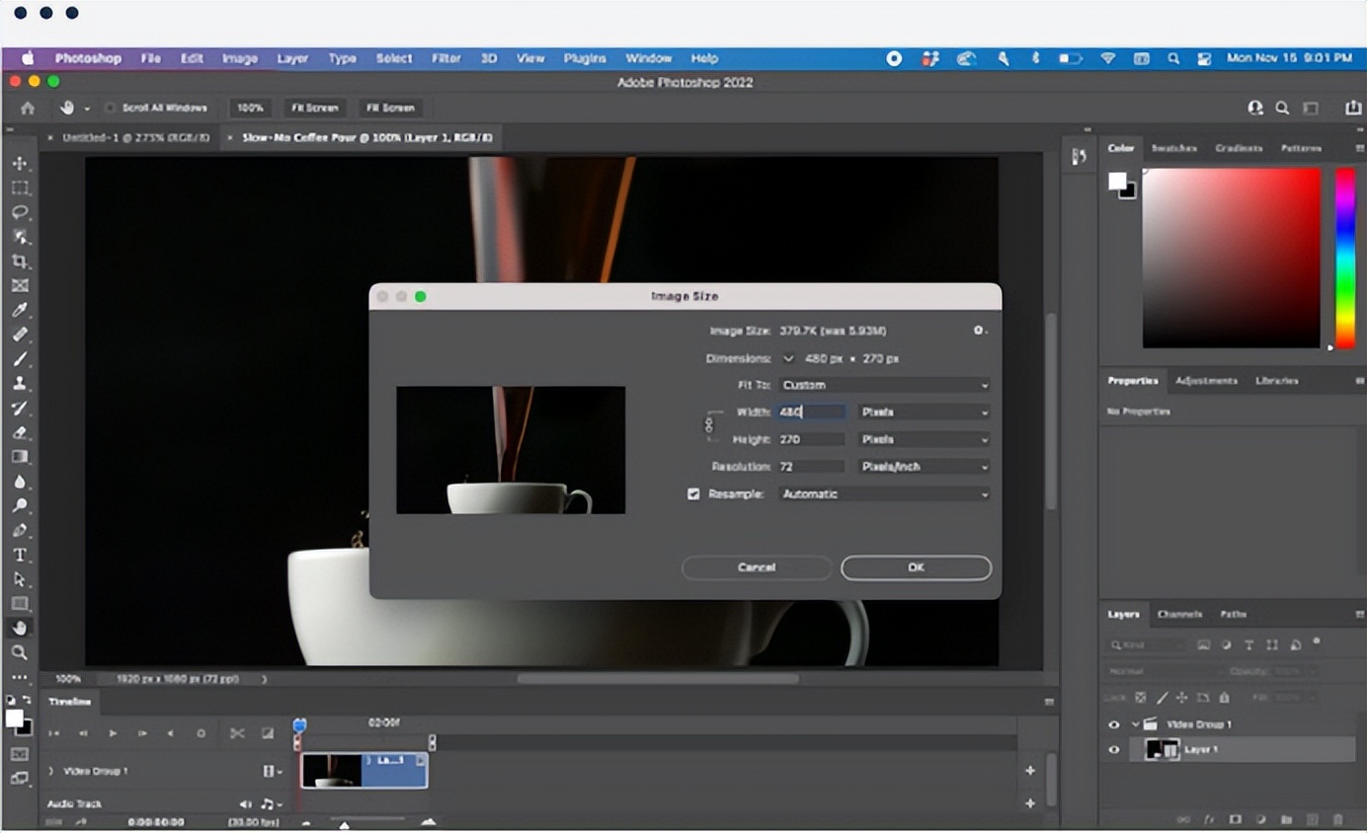Pick the Eyedropper tool

pyautogui.click(x=20, y=311)
